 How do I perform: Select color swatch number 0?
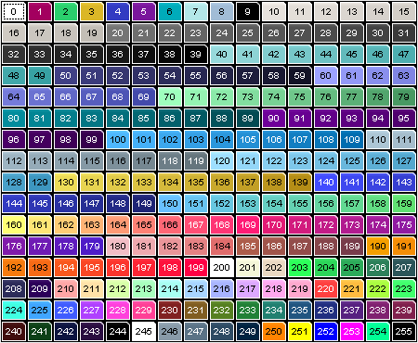[x=13, y=12]
